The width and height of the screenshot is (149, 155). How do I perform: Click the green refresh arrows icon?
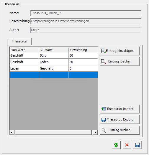116,145
